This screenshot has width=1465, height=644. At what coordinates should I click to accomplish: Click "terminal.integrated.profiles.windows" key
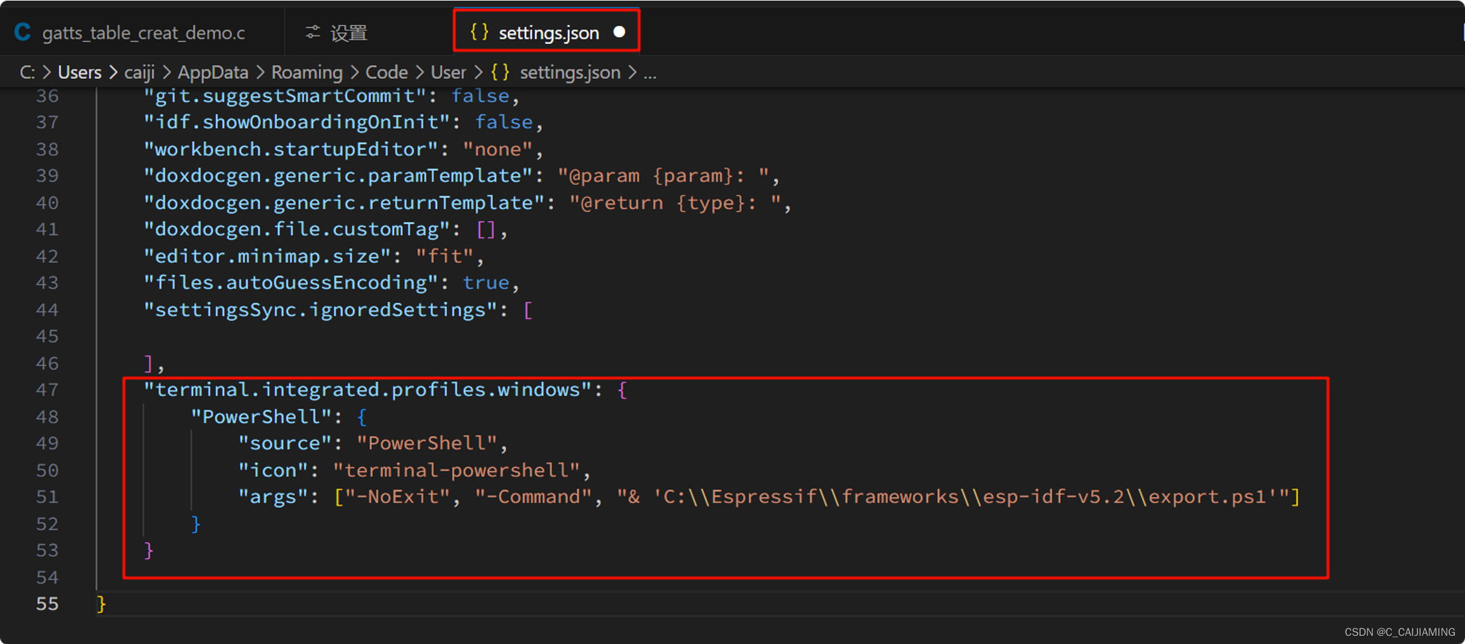367,390
